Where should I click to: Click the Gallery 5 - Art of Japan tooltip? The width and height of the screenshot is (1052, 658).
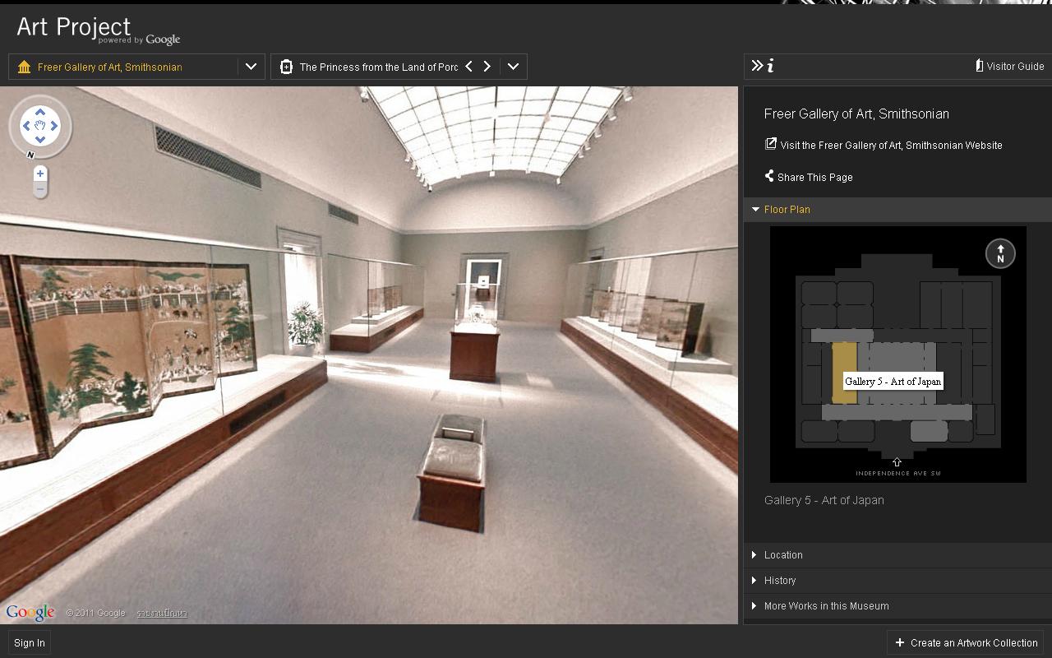pos(893,381)
